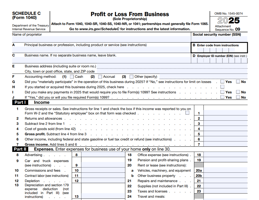Click the Rent or lease line 20 label
The width and height of the screenshot is (259, 200).
click(x=162, y=165)
